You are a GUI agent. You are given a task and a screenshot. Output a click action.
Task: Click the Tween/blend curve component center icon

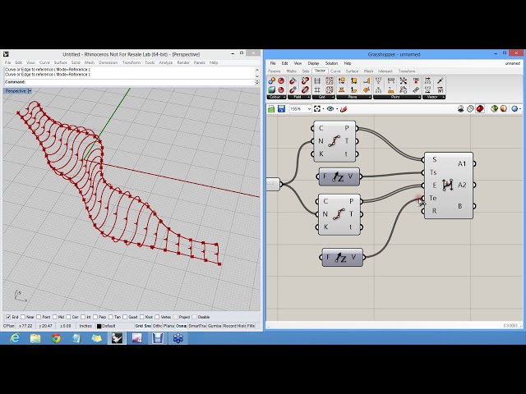coord(447,185)
